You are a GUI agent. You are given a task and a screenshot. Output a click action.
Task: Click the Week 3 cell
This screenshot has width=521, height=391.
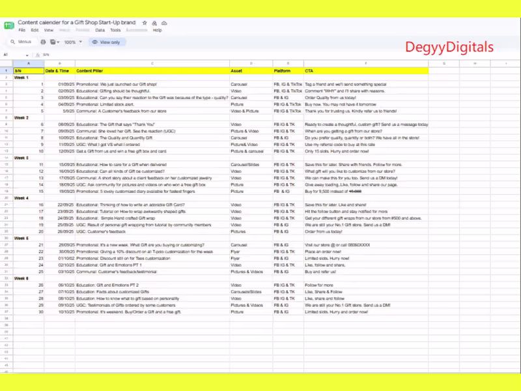pyautogui.click(x=29, y=158)
